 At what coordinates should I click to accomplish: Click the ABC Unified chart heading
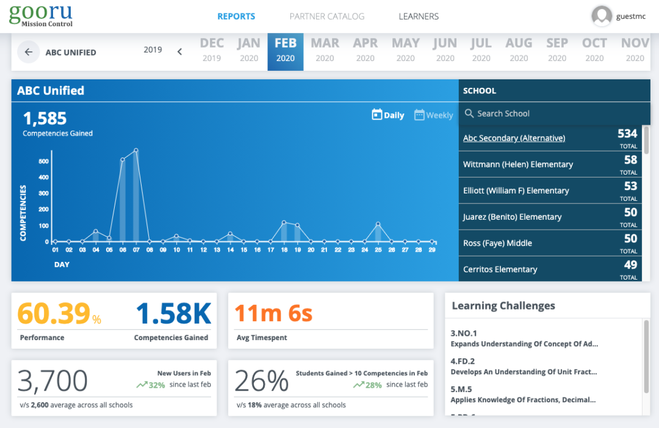click(51, 90)
